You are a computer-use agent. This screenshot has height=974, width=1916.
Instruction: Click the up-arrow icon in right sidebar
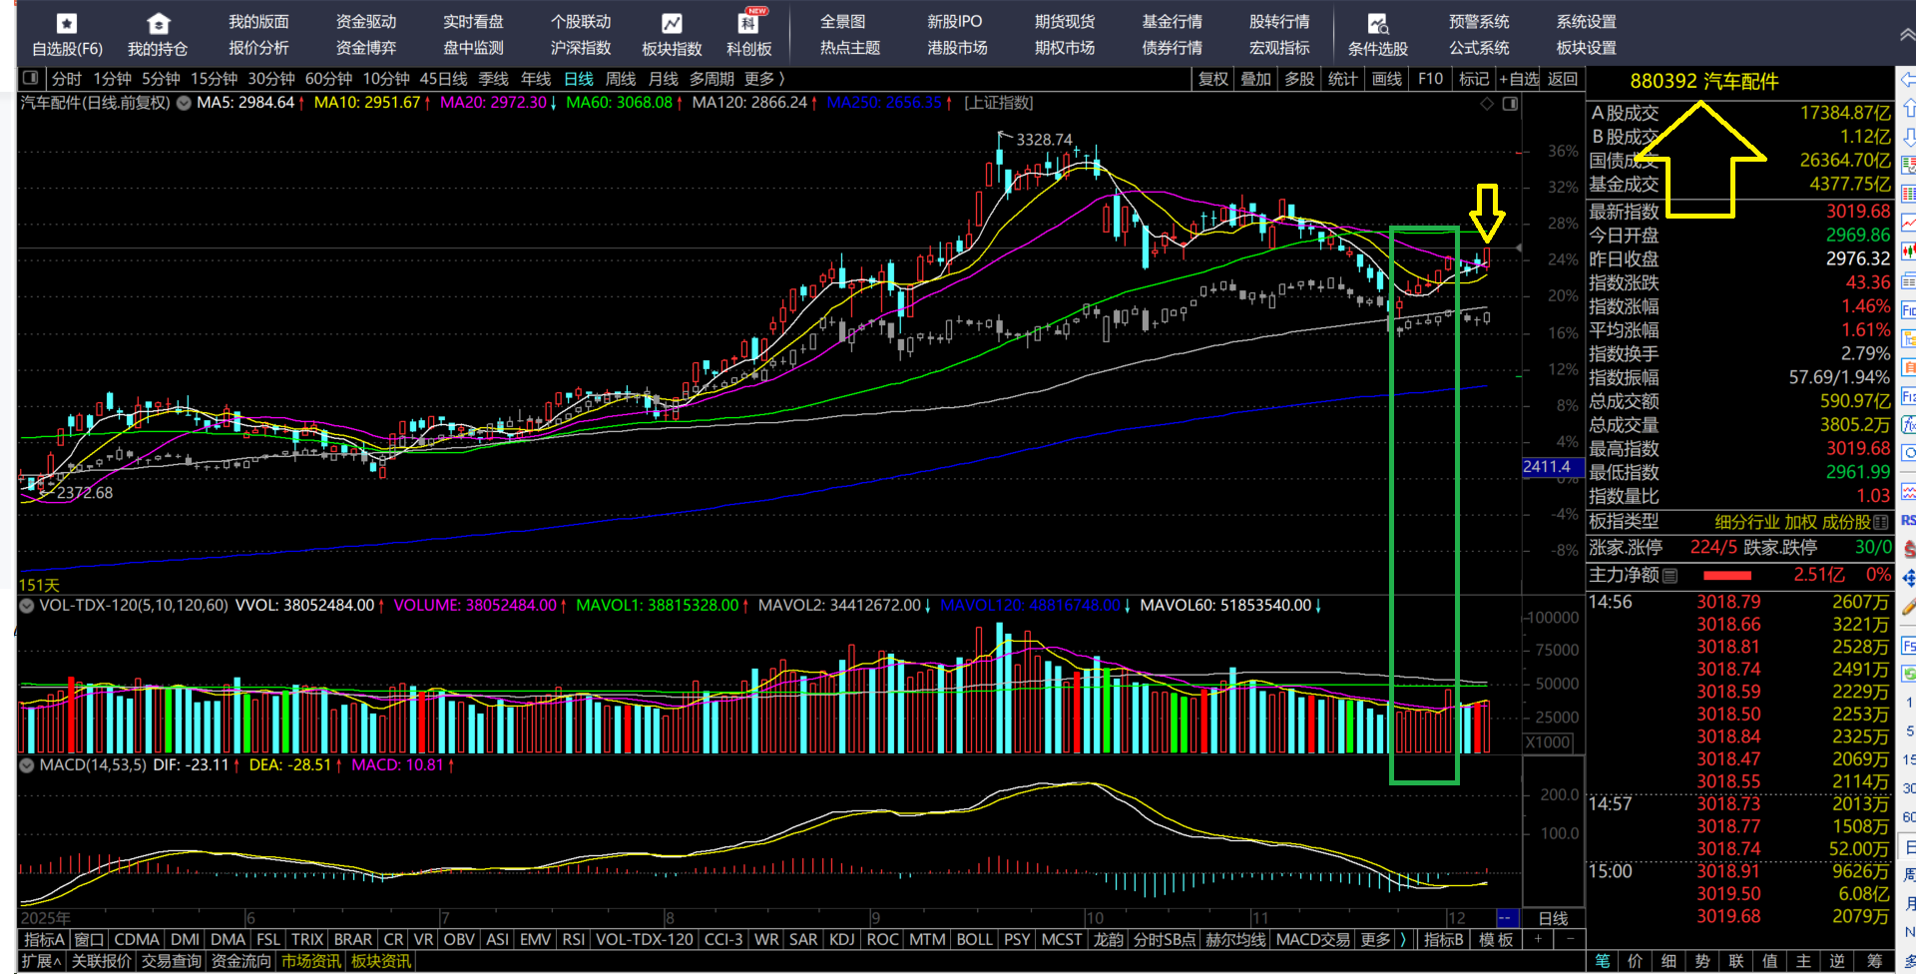click(1908, 108)
